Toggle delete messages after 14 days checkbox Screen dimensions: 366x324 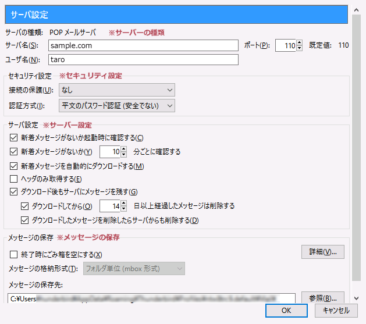coord(24,206)
